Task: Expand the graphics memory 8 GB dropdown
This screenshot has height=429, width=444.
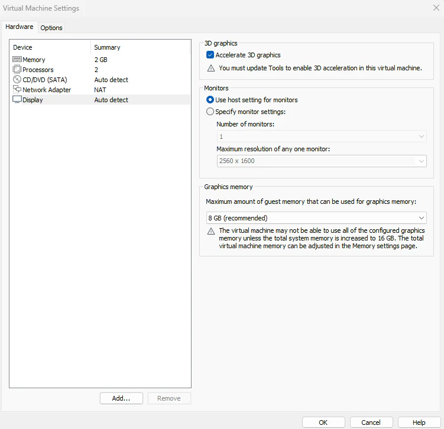Action: coord(316,218)
